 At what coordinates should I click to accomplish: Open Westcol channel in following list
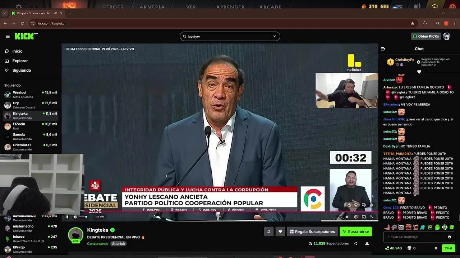[31, 95]
